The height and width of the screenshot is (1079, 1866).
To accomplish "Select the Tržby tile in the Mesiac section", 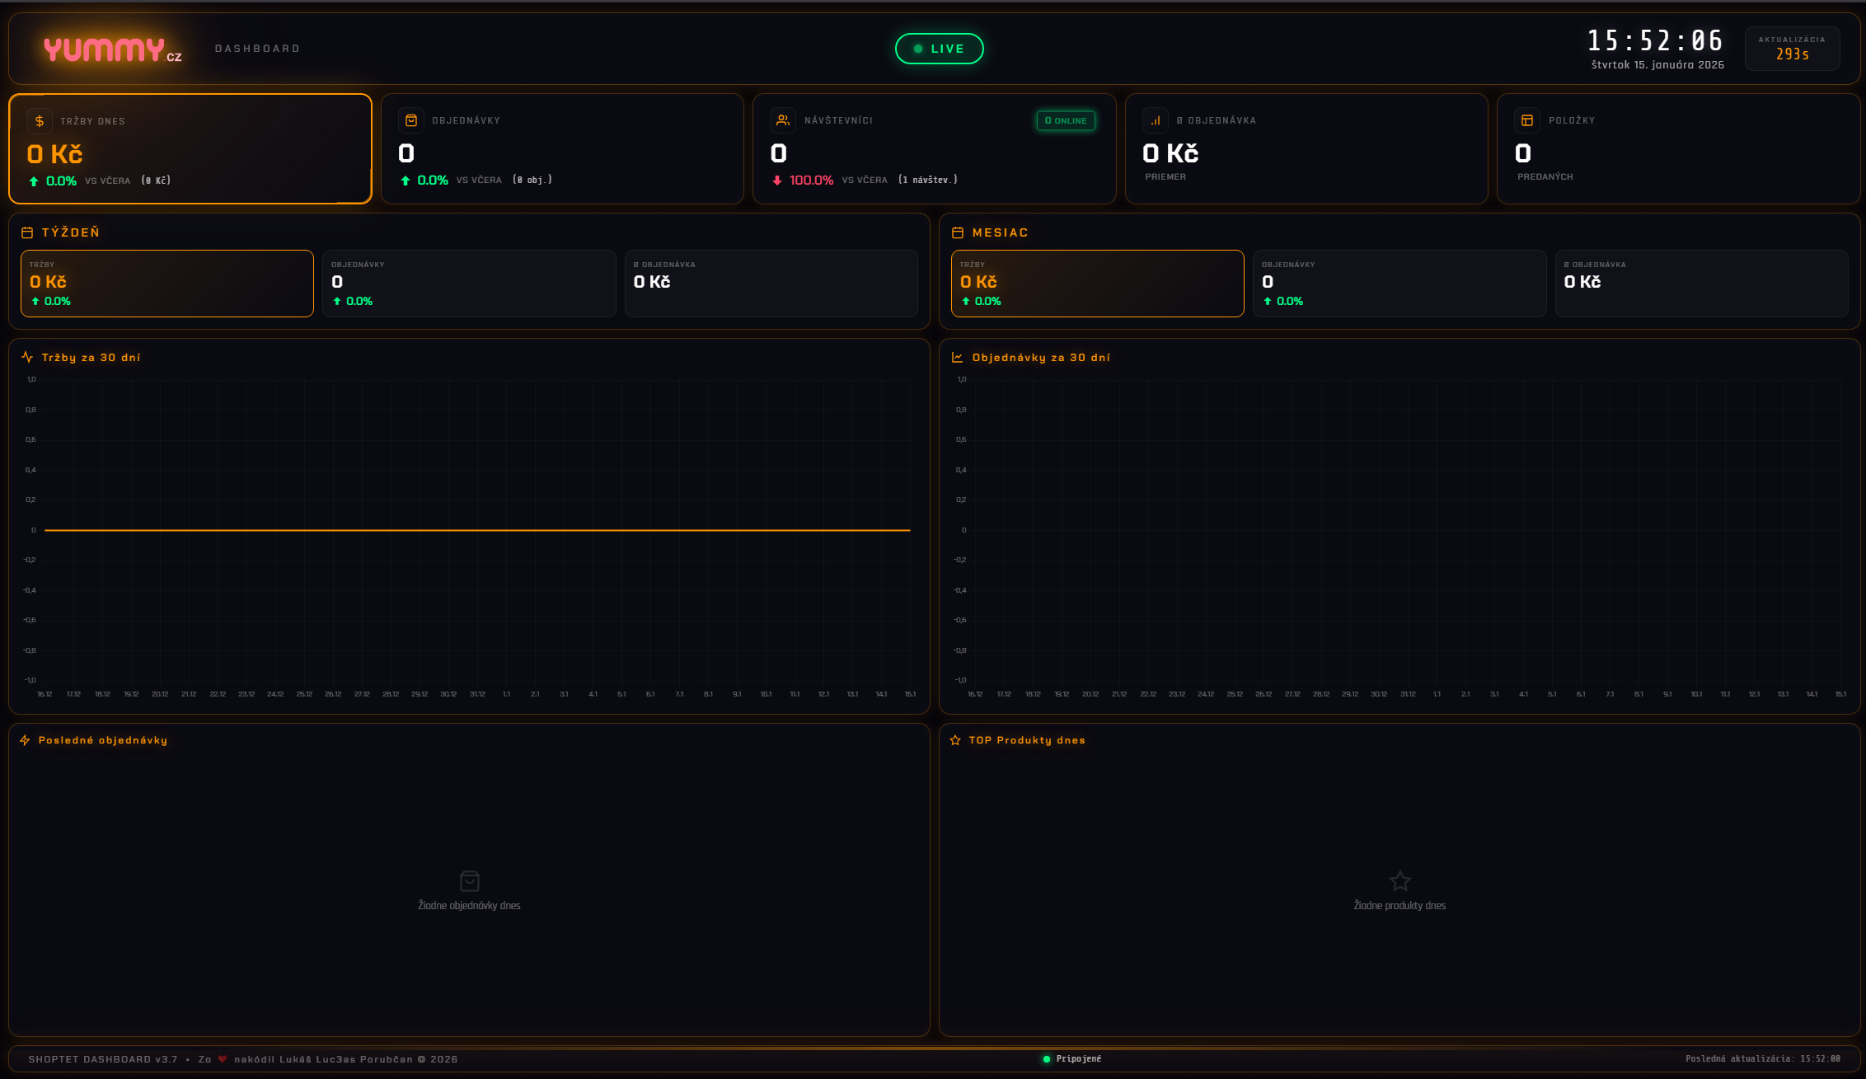I will [x=1097, y=283].
